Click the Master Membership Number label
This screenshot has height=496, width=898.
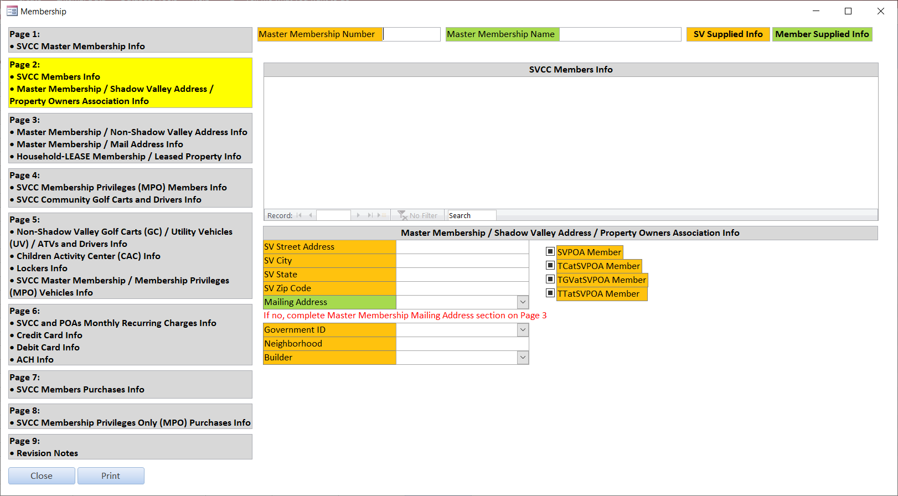coord(320,34)
